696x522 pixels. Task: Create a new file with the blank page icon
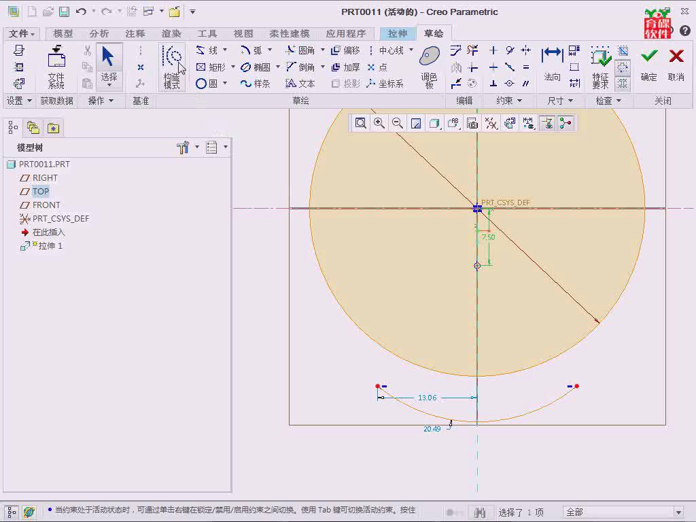pos(32,12)
